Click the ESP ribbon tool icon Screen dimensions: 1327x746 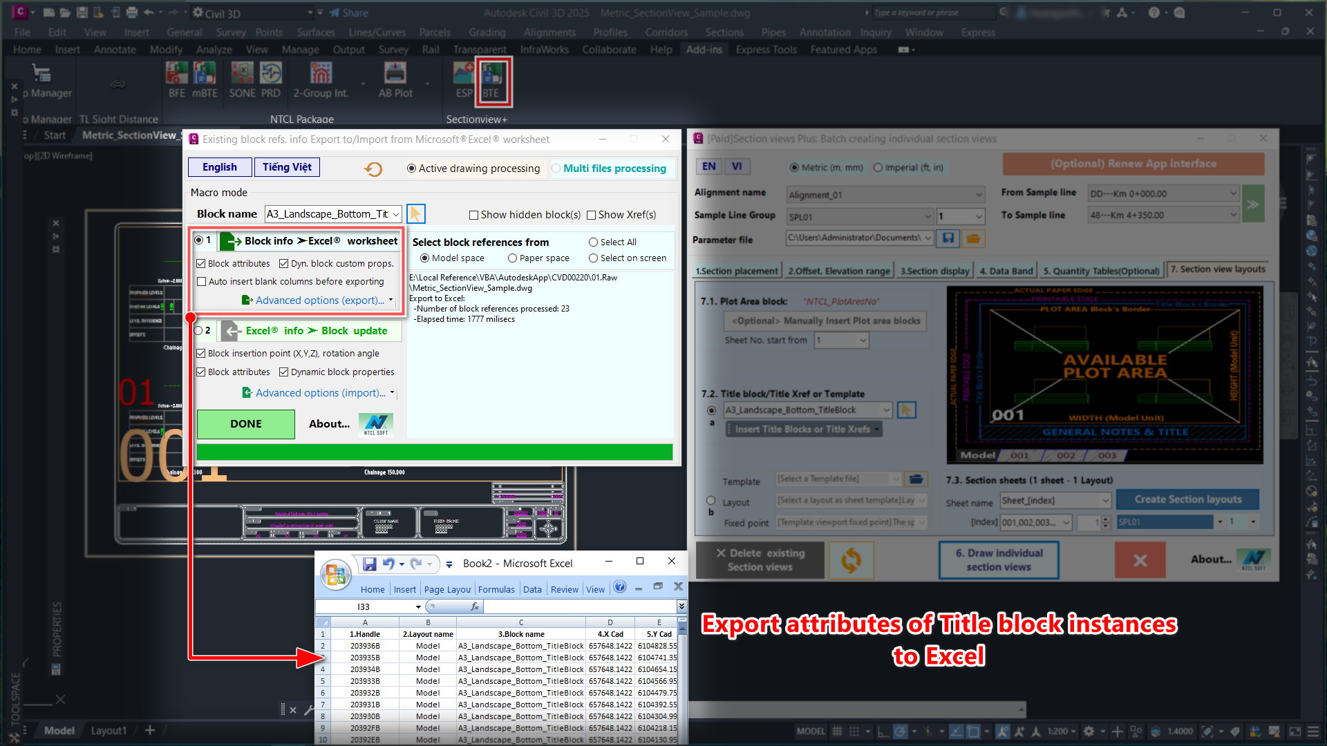click(x=464, y=75)
